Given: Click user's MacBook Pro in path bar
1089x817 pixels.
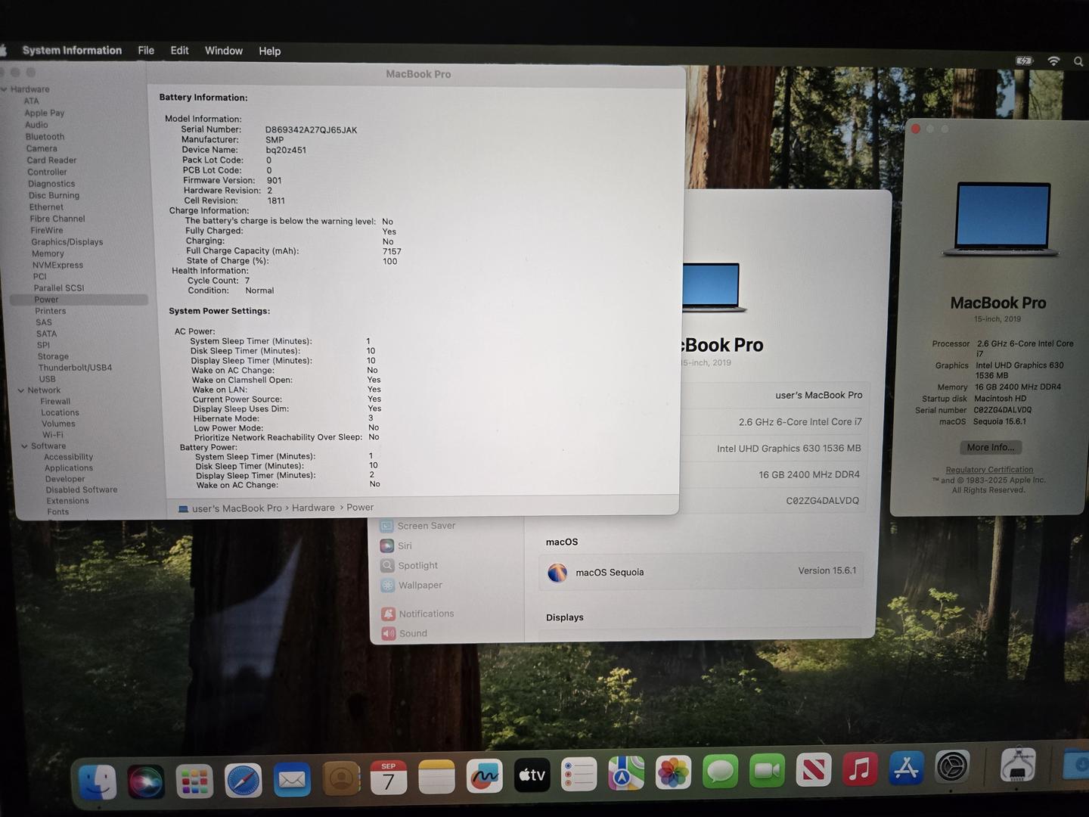Looking at the screenshot, I should [x=237, y=508].
